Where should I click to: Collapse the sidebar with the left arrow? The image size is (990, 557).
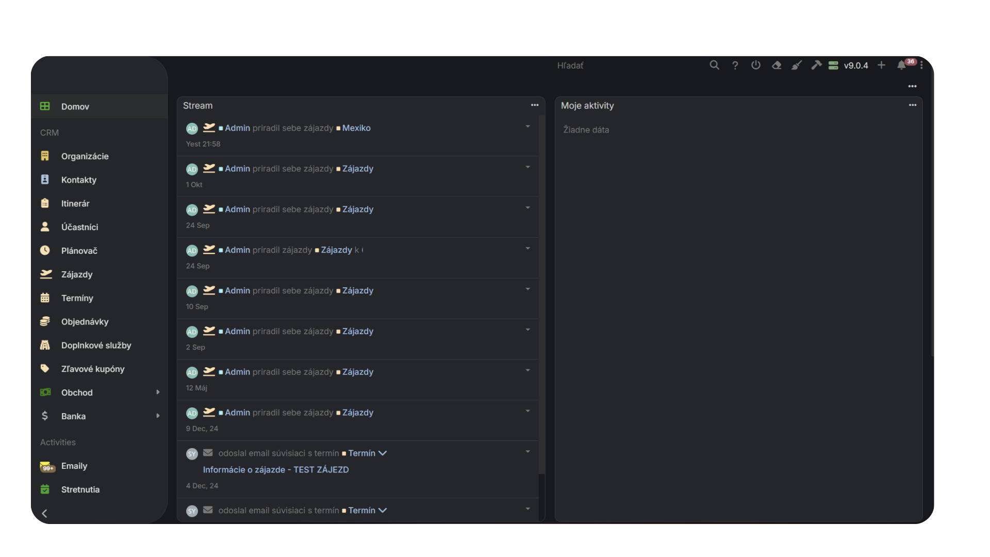(x=45, y=514)
